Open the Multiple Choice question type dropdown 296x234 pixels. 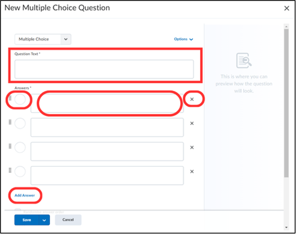coord(43,39)
